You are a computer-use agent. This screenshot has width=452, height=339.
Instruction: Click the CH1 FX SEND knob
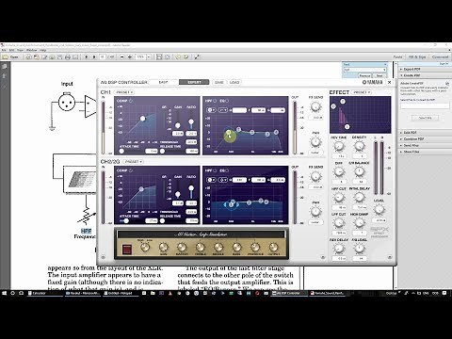coord(315,106)
